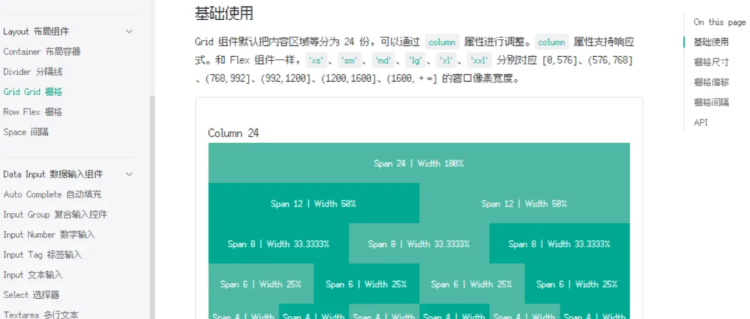Click the 'xs' breakpoint code tag
Screen dimensions: 750x319
pyautogui.click(x=317, y=60)
